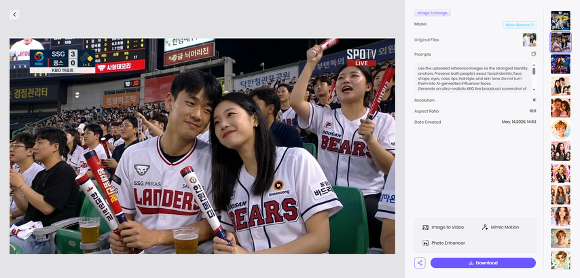Click the Image To Image tag

click(433, 13)
